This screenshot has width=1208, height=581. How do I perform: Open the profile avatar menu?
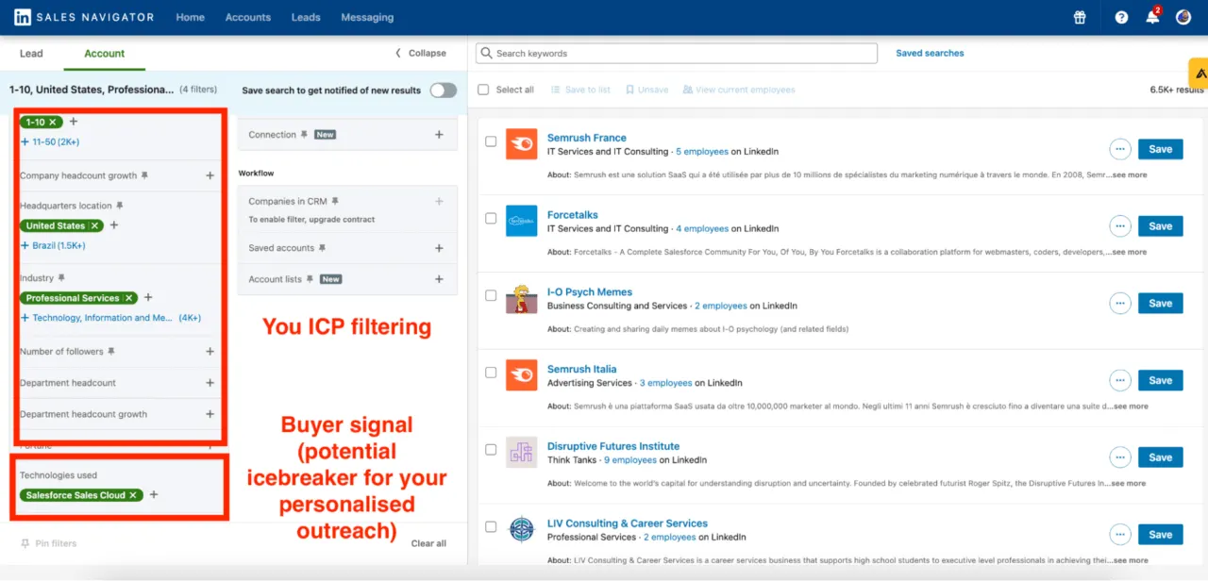pos(1183,17)
